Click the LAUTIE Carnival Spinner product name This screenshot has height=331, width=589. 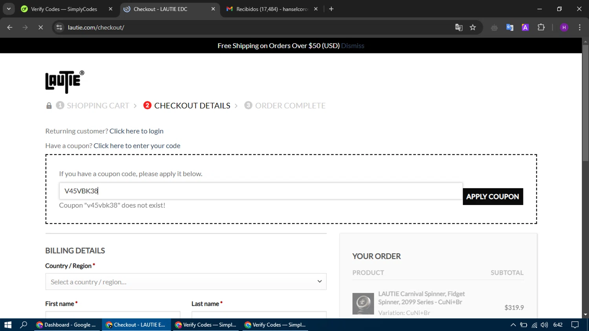tap(421, 298)
